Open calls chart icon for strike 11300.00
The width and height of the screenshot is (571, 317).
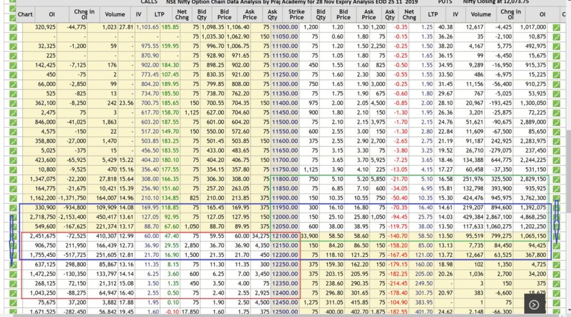tap(13, 84)
